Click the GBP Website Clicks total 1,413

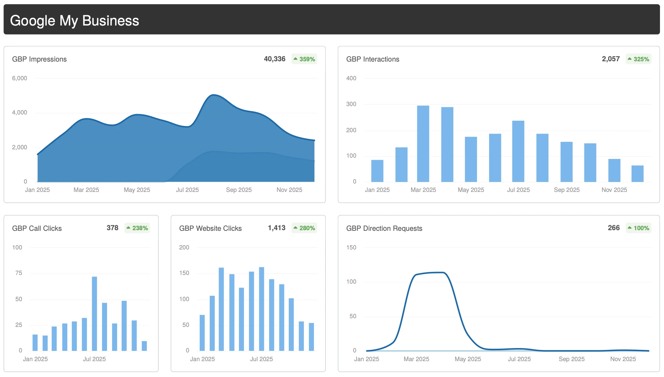(276, 228)
